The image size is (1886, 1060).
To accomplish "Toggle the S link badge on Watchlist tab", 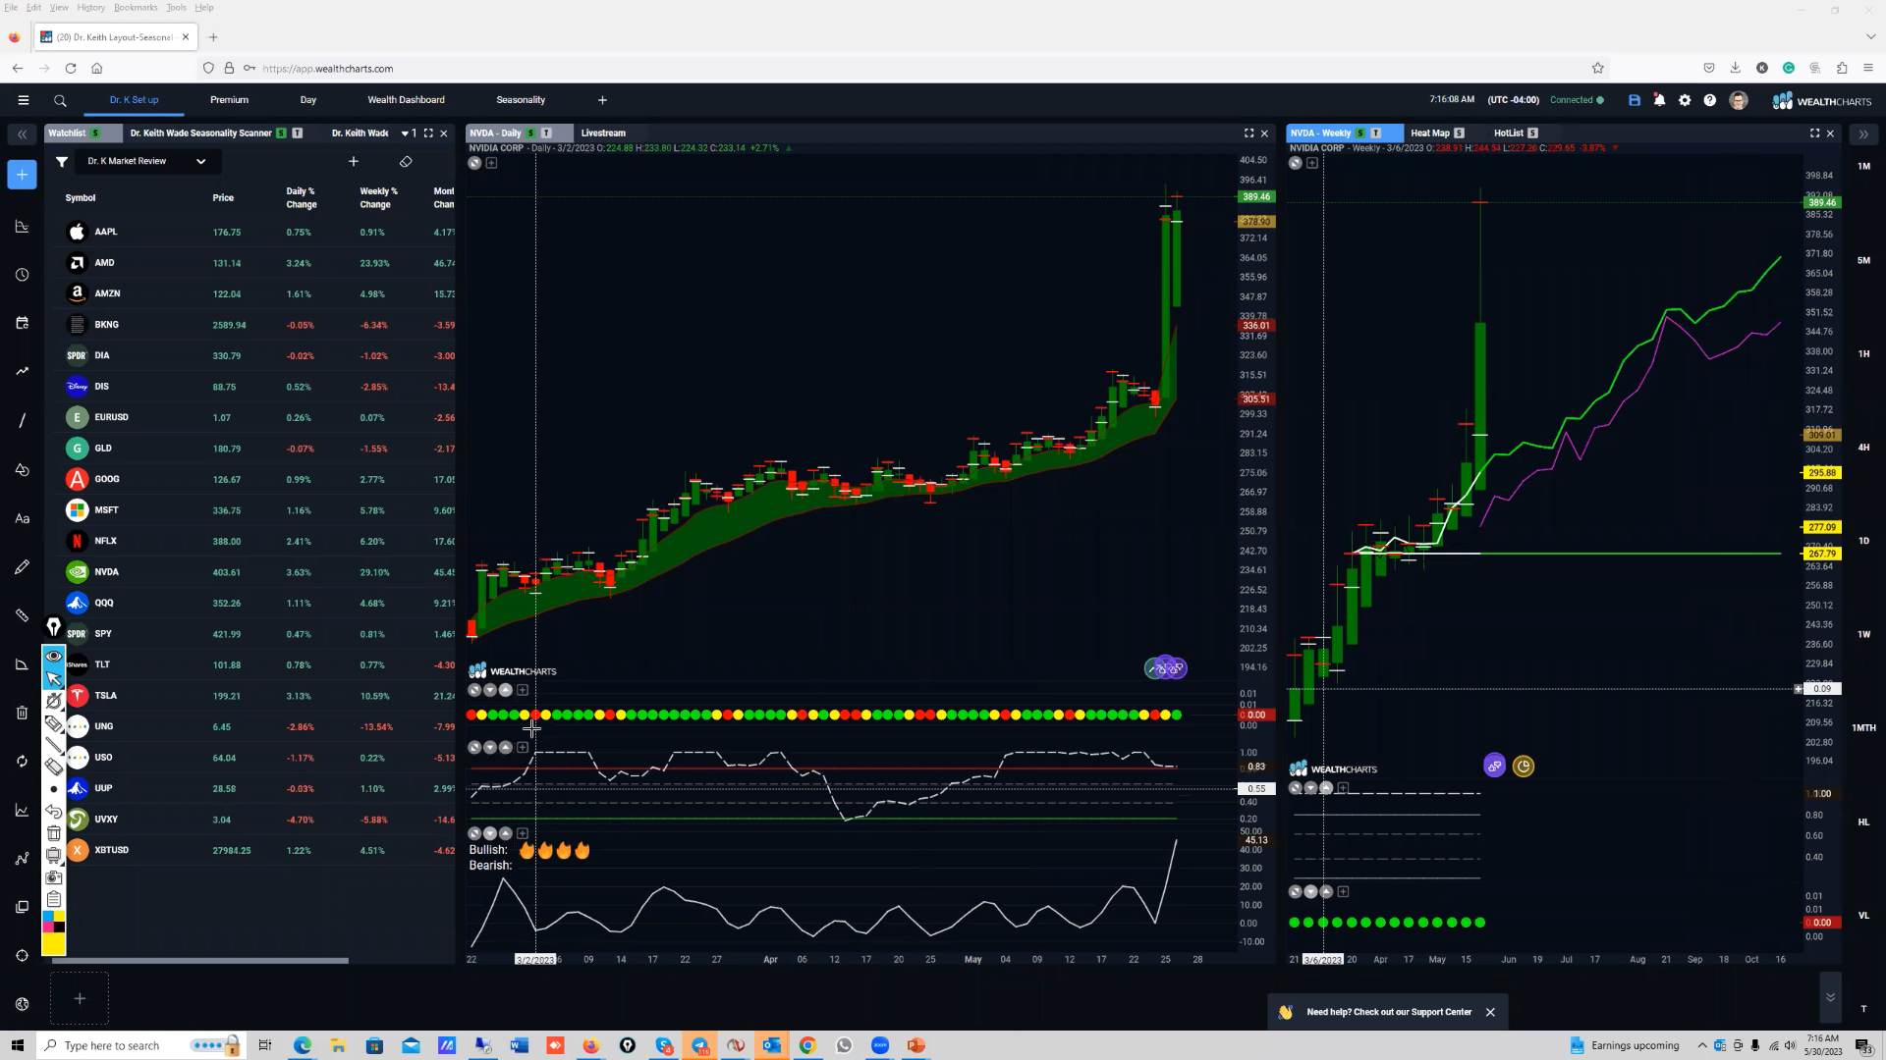I will (x=95, y=133).
